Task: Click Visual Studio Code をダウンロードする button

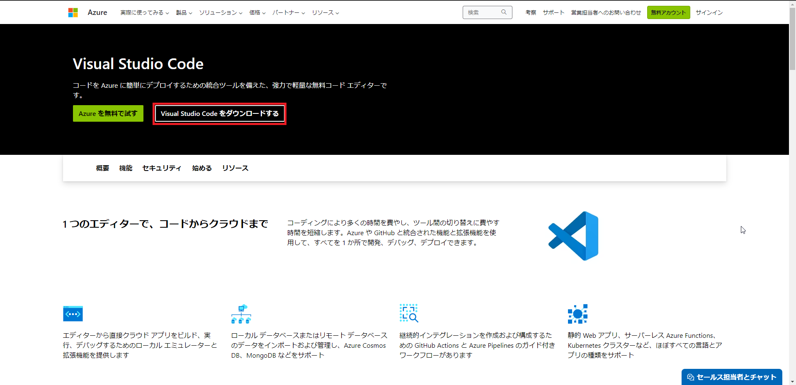Action: 220,113
